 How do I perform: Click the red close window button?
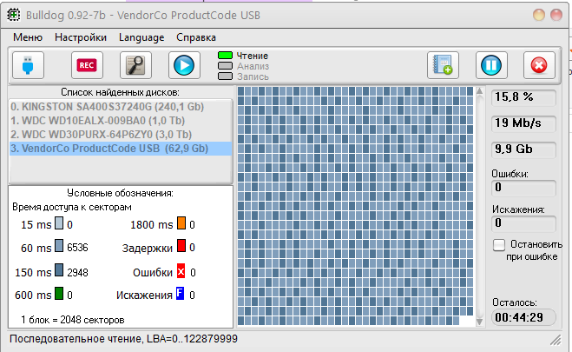click(556, 15)
